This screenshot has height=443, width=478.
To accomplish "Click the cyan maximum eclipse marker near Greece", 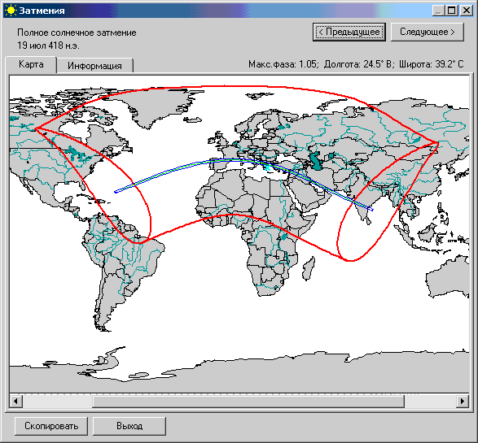I will point(267,167).
